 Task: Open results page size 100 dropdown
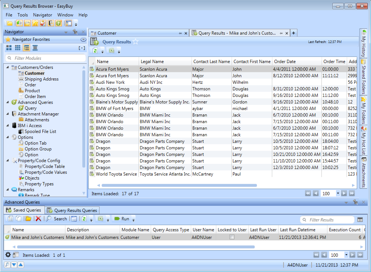coord(338,193)
